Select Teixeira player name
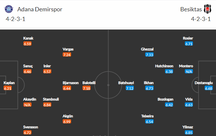Image resolution: width=216 pixels, height=136 pixels. click(147, 116)
